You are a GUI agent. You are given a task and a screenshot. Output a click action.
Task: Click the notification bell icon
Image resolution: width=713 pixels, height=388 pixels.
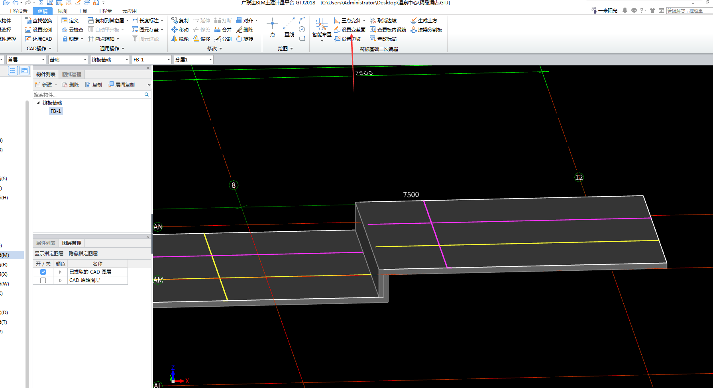625,10
